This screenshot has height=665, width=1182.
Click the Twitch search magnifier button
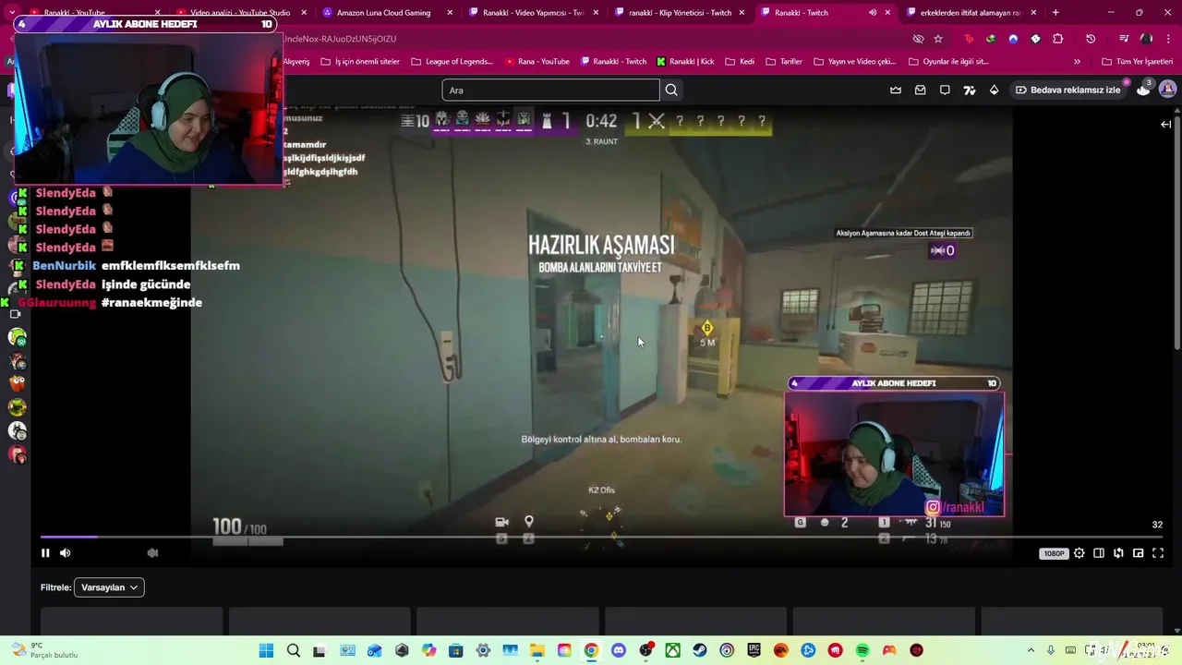click(x=671, y=90)
